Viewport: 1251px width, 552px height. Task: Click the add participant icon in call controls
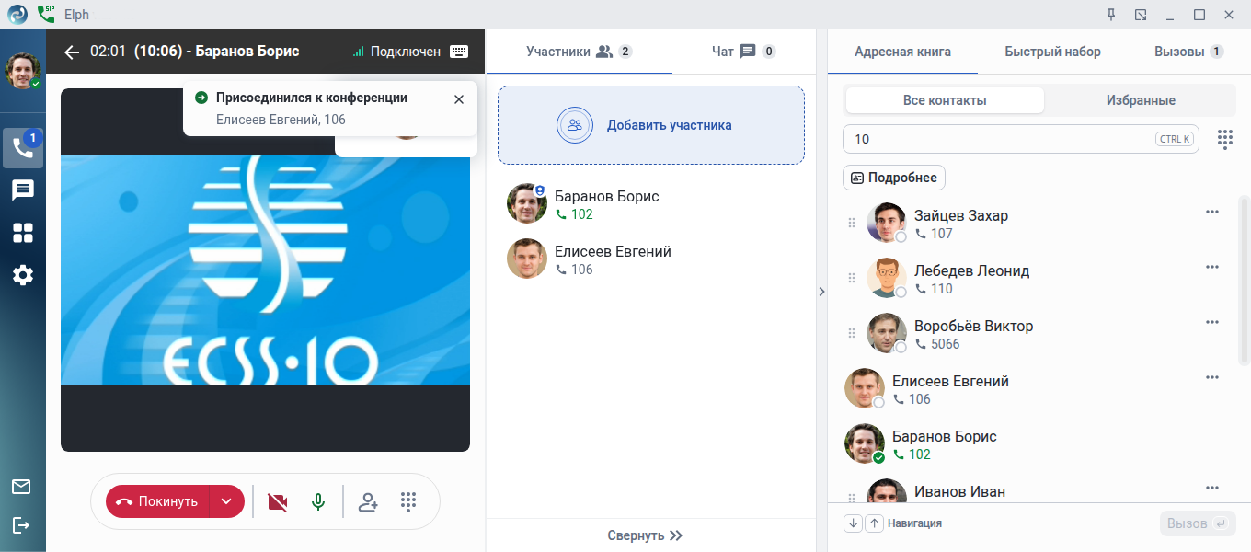click(368, 501)
